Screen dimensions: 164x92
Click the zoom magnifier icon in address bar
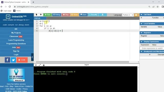coord(149,7)
